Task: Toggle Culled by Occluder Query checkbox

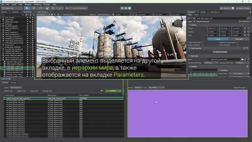Action: (x=237, y=43)
